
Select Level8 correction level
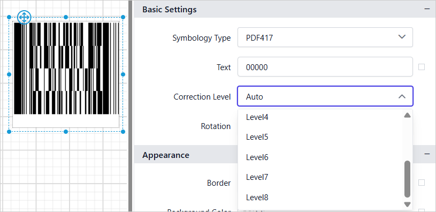coord(321,198)
